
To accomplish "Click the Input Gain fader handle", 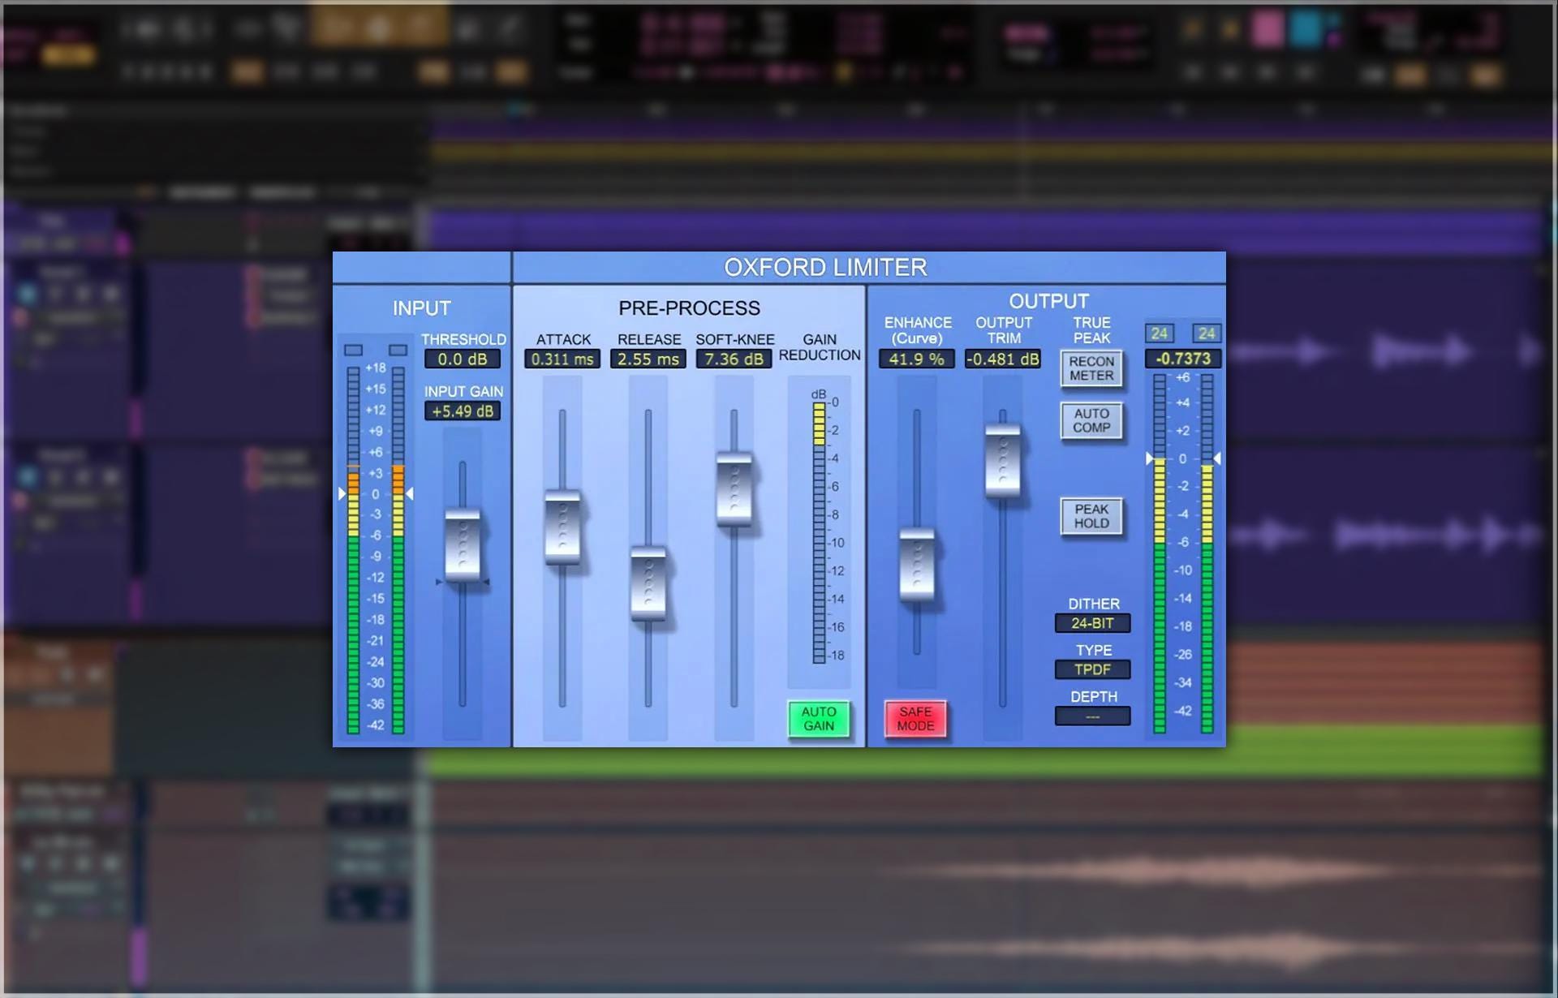I will 463,545.
